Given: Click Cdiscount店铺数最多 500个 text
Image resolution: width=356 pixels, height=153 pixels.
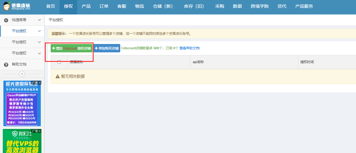Looking at the screenshot, I should coord(142,48).
